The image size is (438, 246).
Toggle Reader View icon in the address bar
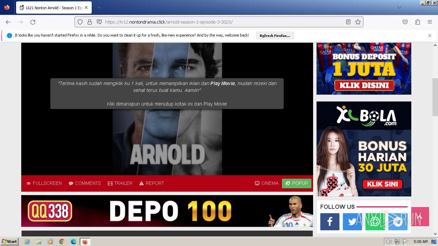[x=348, y=22]
